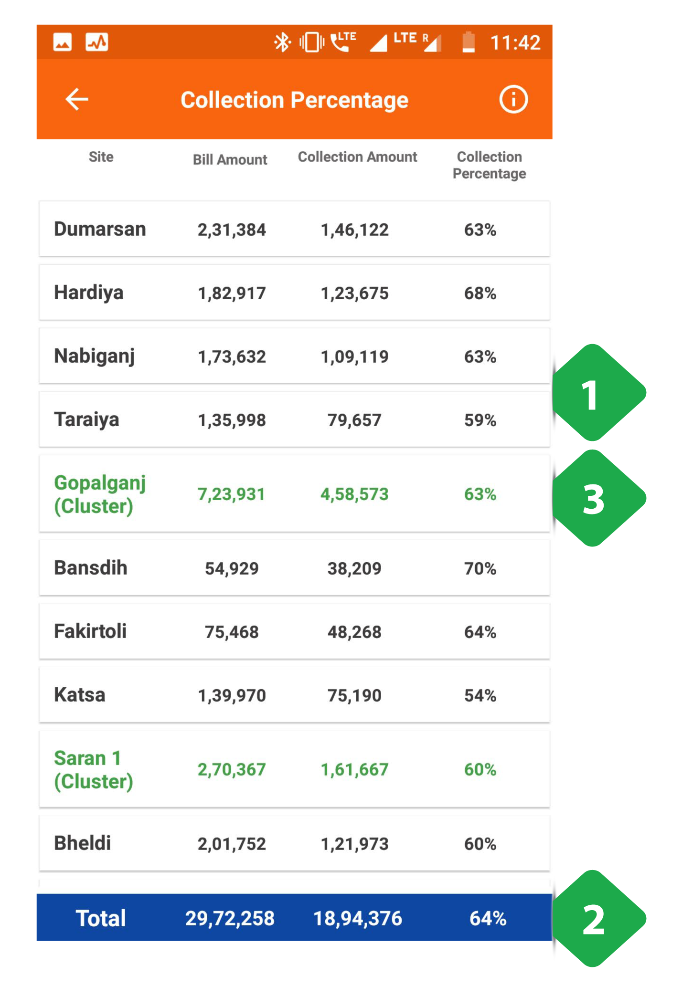Click green diamond marker number 1
Viewport: 682px width, 996px height.
tap(598, 392)
